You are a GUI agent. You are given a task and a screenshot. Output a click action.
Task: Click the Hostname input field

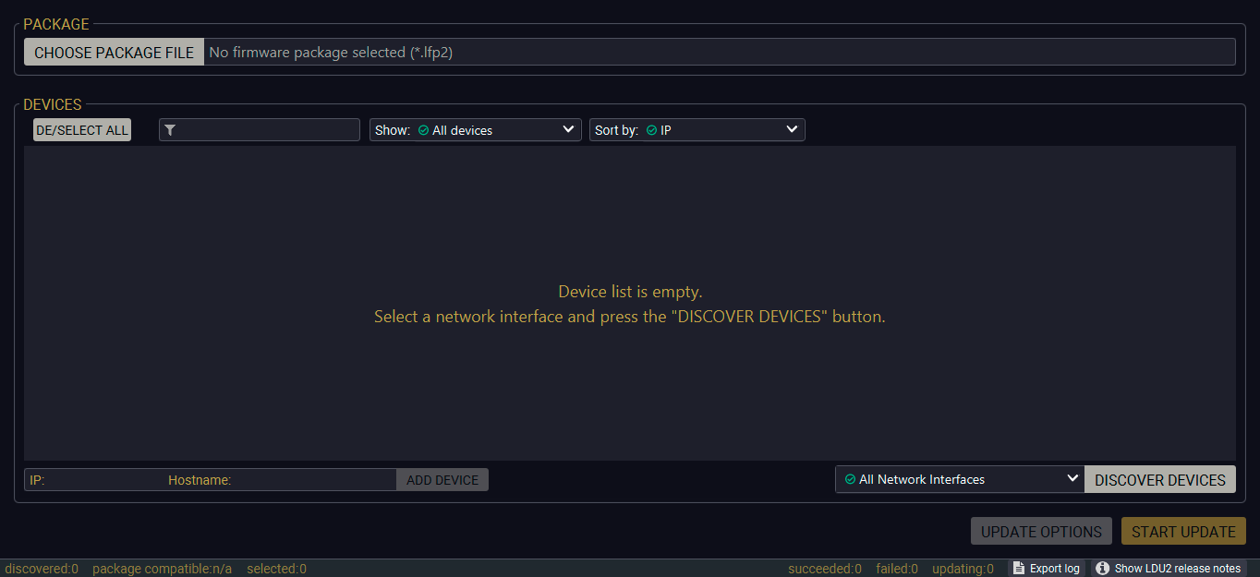coord(281,480)
